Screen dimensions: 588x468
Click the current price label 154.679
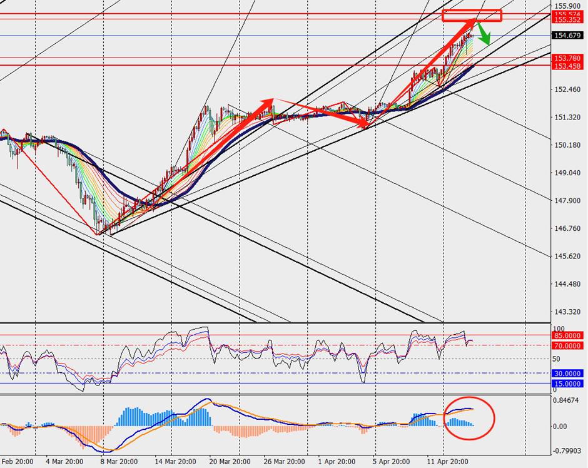point(567,36)
